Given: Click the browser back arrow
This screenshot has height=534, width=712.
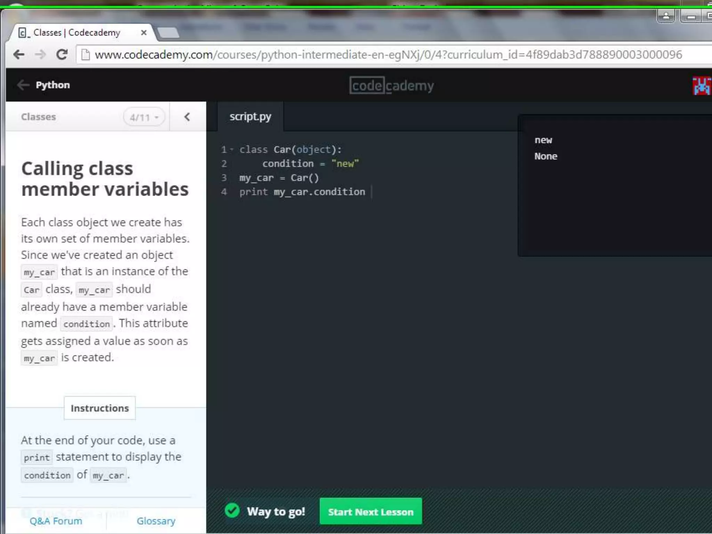Looking at the screenshot, I should point(19,54).
